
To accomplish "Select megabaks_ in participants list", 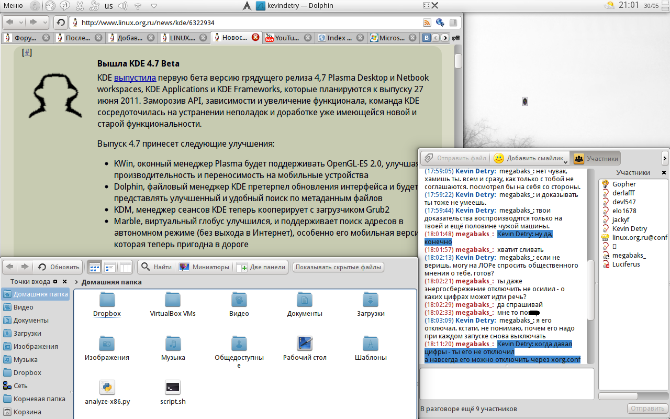I will coord(629,255).
